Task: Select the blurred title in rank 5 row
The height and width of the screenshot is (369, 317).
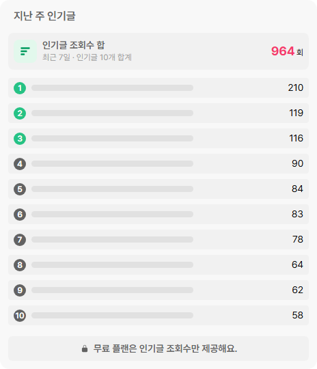Action: [112, 189]
